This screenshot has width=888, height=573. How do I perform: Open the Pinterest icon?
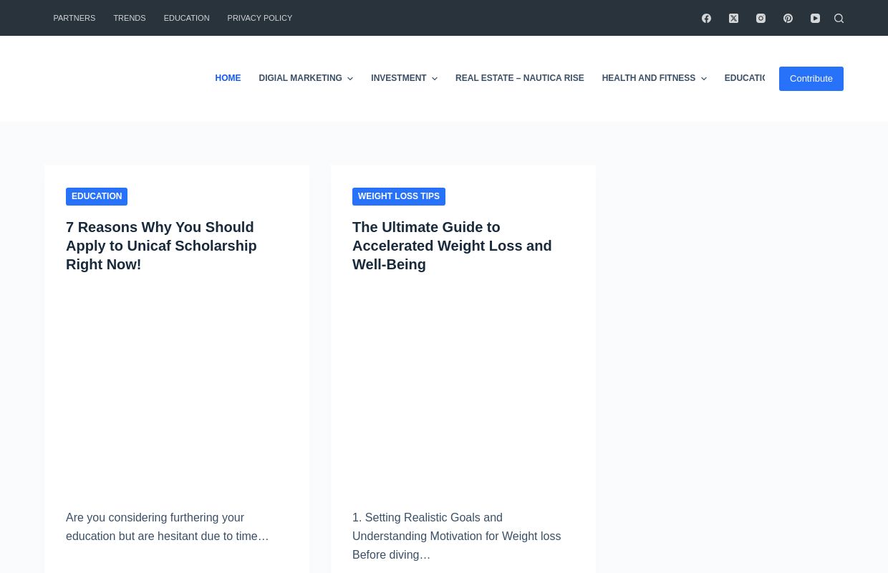[x=788, y=18]
